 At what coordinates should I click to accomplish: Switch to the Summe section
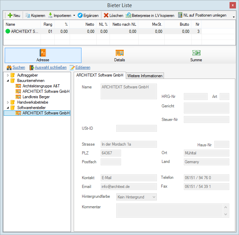[196, 55]
